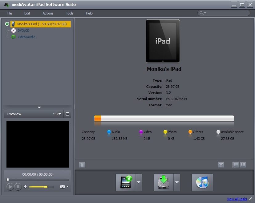
Task: Expand the Monika's iPad tree node
Action: [x=7, y=24]
